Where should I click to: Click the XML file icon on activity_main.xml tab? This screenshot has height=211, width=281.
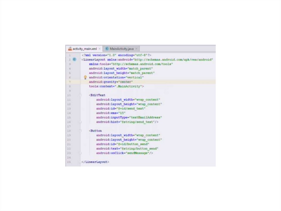[x=70, y=49]
